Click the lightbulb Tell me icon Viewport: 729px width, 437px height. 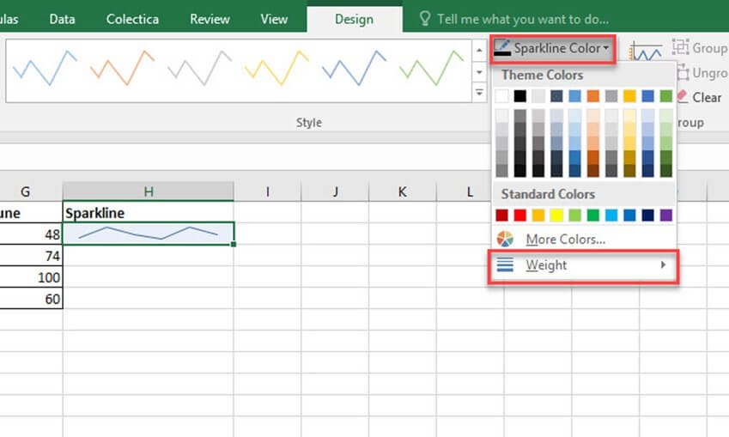point(424,19)
